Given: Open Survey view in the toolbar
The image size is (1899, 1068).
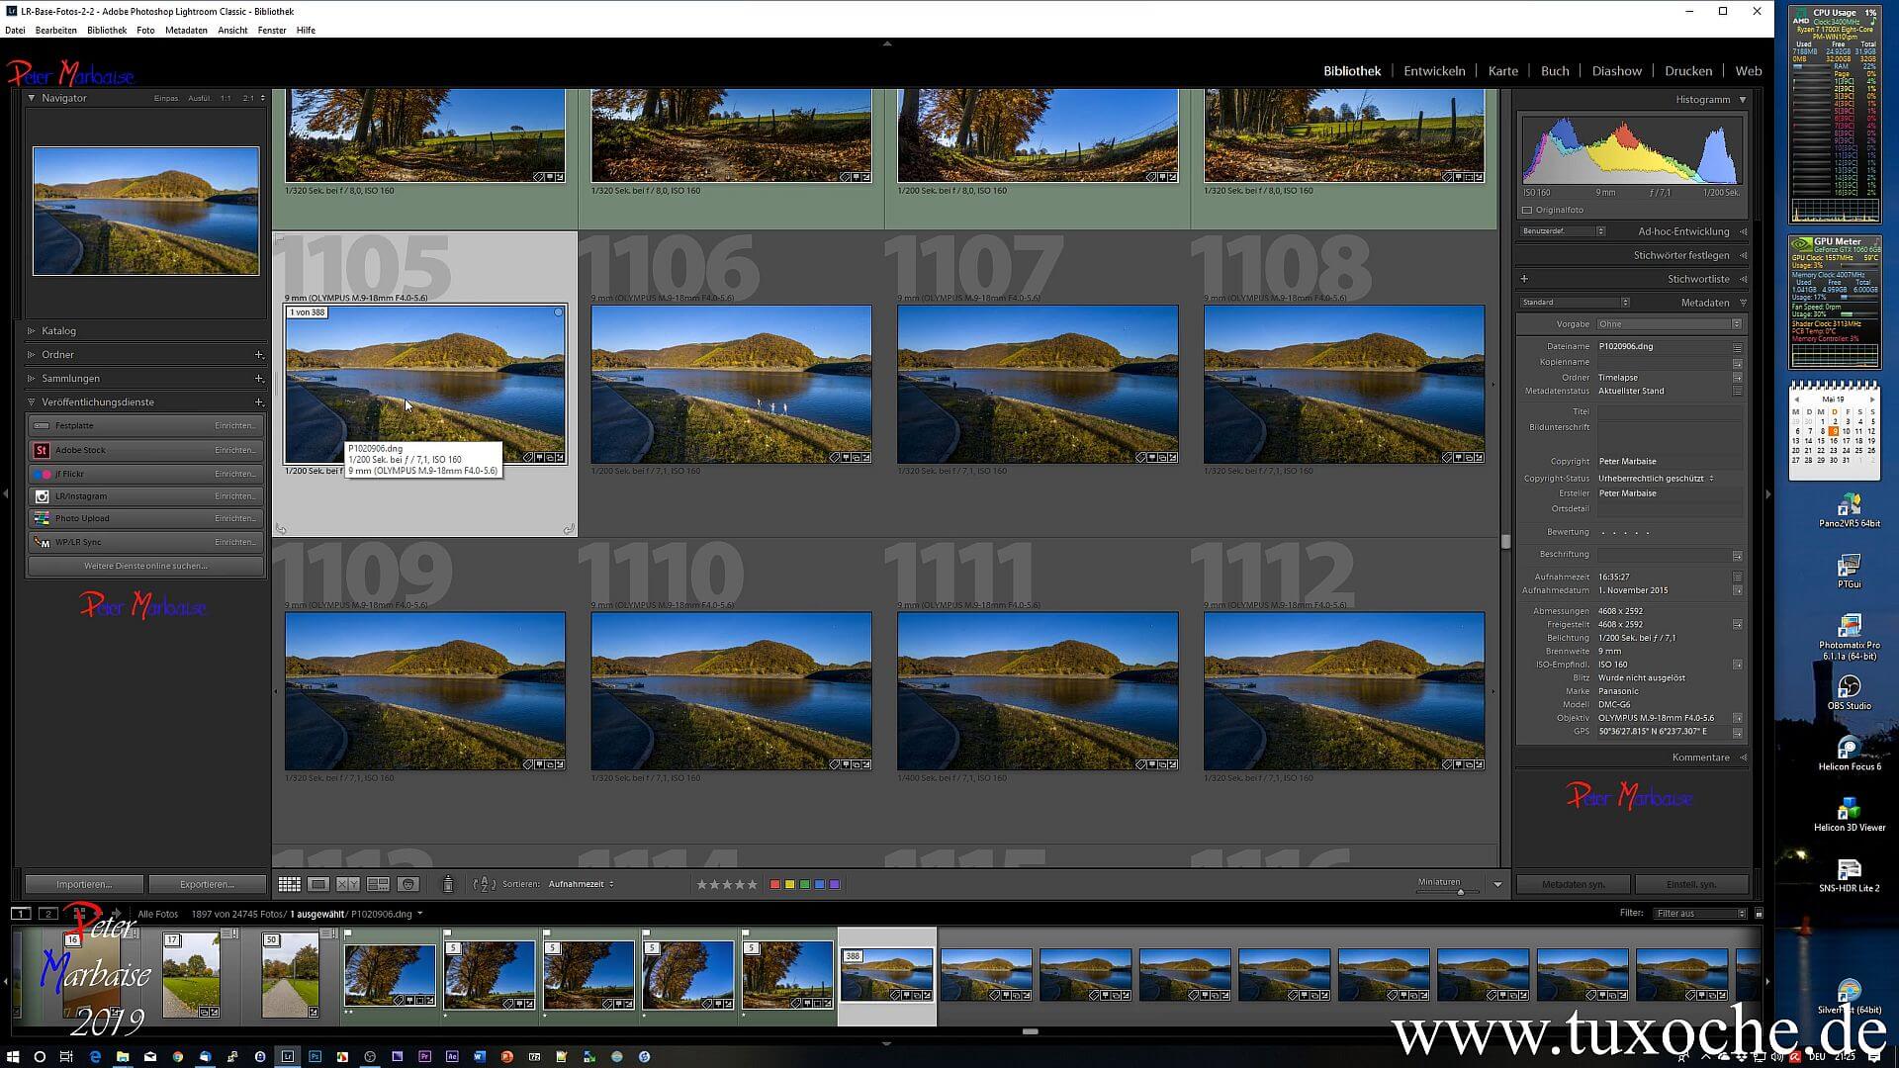Looking at the screenshot, I should tap(378, 884).
